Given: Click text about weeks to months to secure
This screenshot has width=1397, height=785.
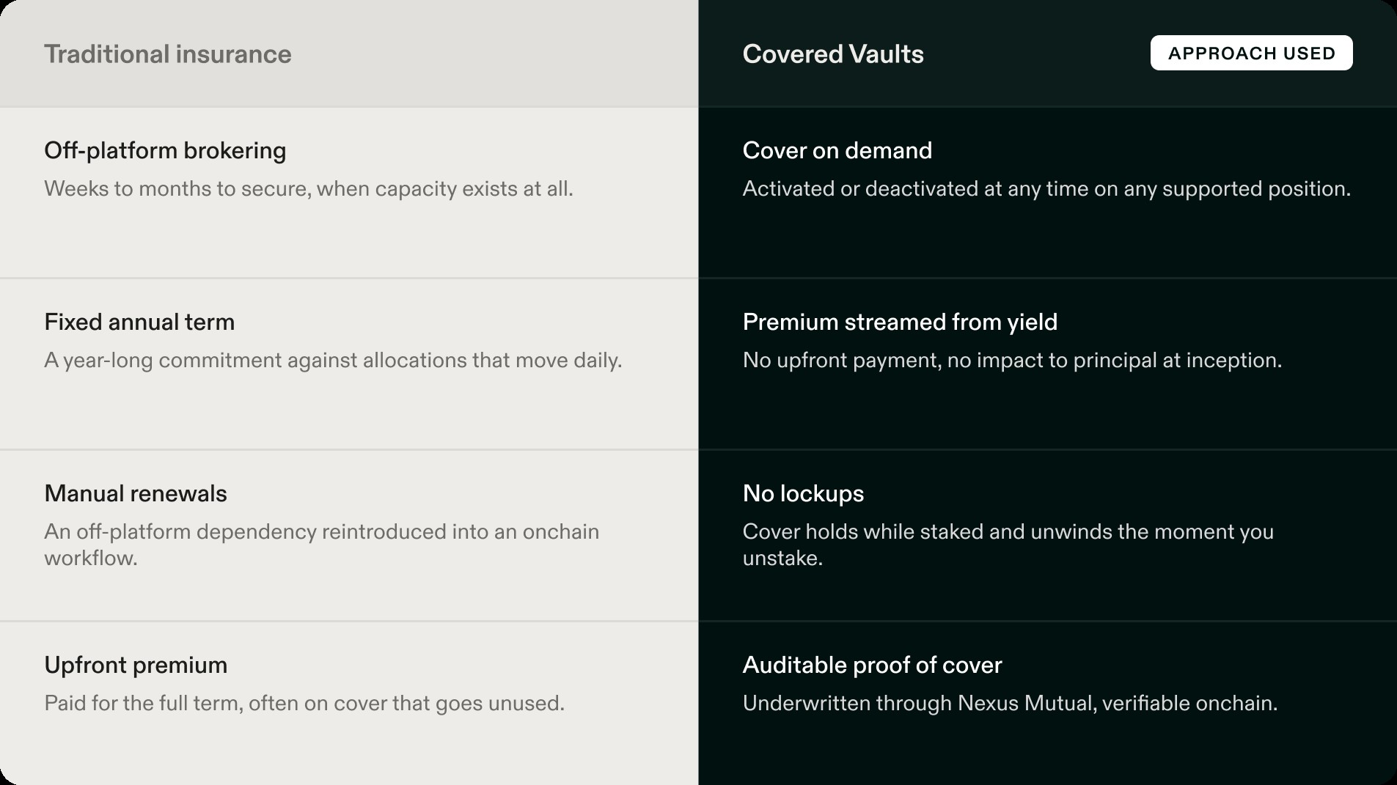Looking at the screenshot, I should pyautogui.click(x=309, y=188).
